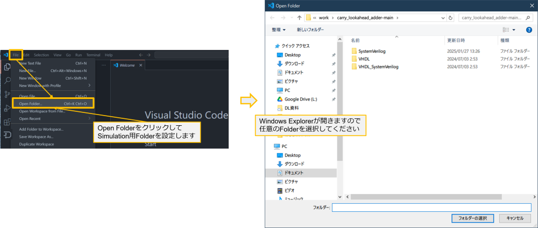Screen dimensions: 538x228
Task: Click キャンセル button
Action: pyautogui.click(x=515, y=218)
